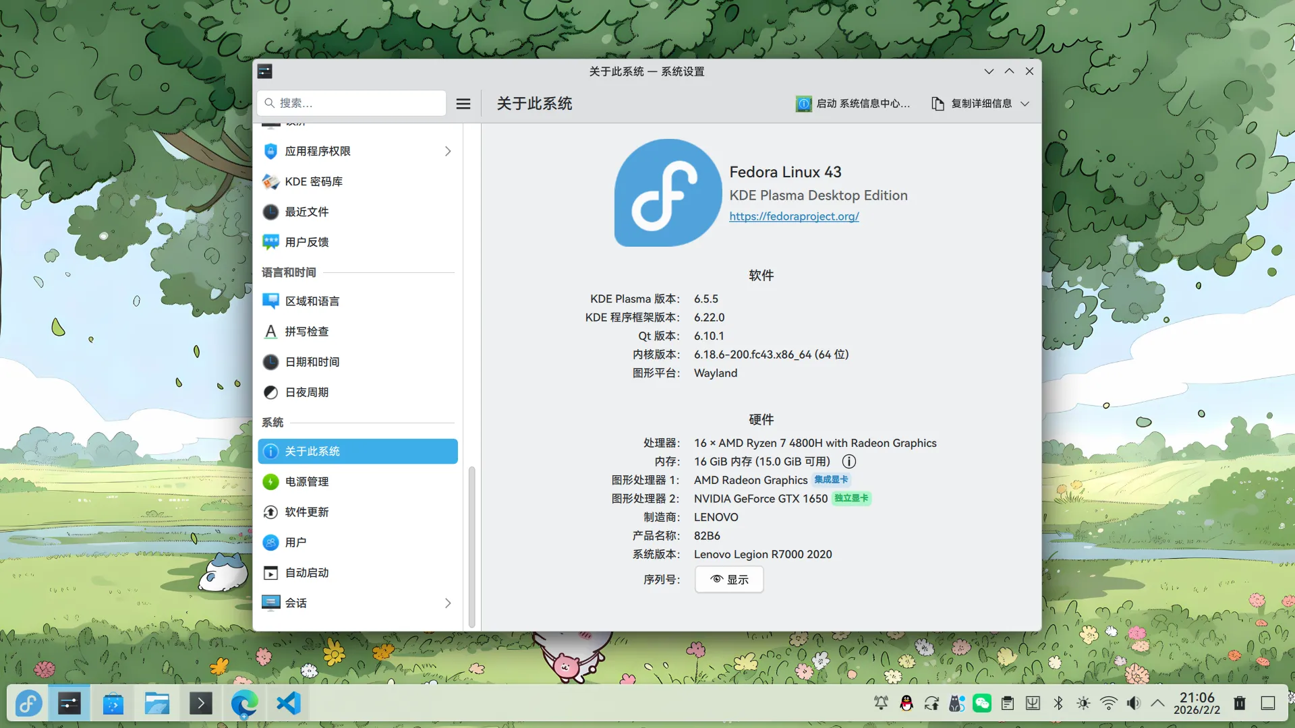Select 拼写检查 in the sidebar
1295x728 pixels.
click(x=307, y=331)
